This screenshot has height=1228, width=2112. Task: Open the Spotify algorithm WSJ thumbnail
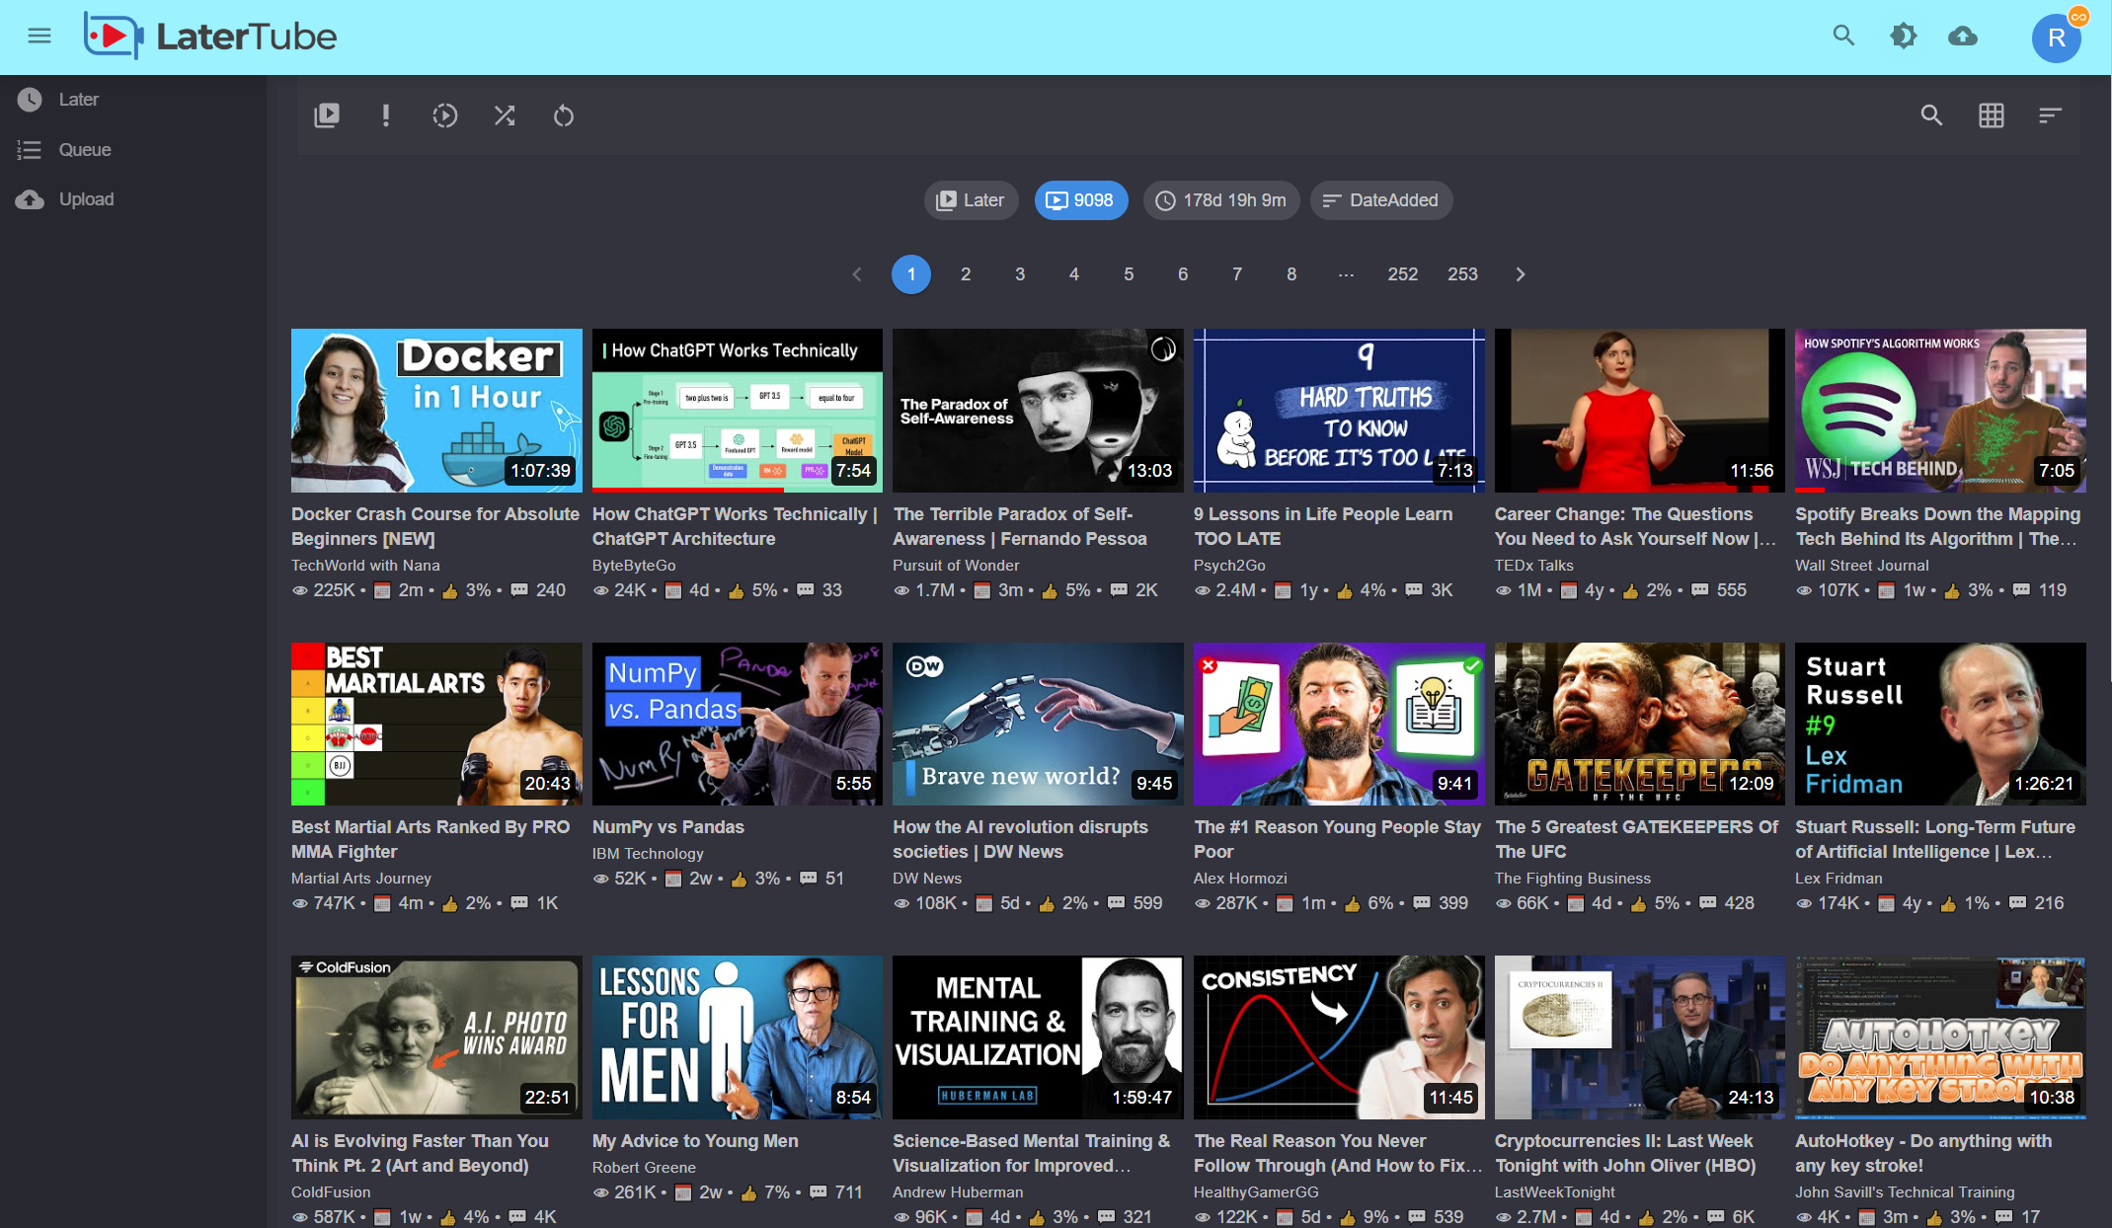[x=1940, y=410]
